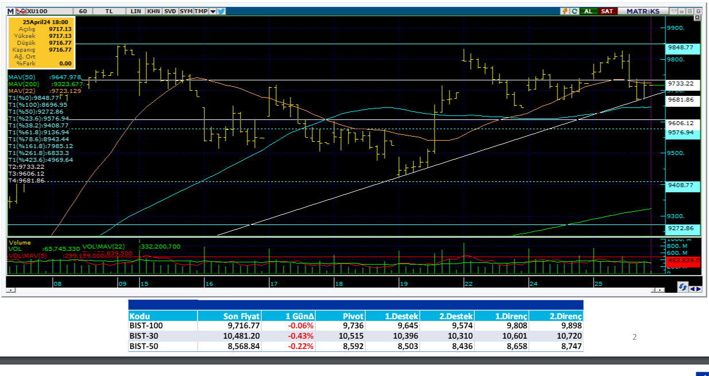The height and width of the screenshot is (376, 709).
Task: Click the orange lightning bolt icon
Action: [x=565, y=11]
